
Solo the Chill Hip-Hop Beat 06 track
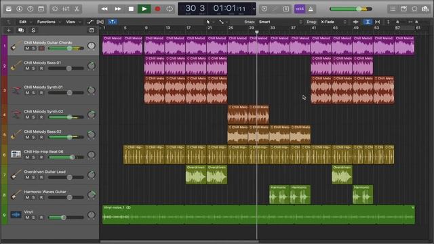click(x=33, y=157)
